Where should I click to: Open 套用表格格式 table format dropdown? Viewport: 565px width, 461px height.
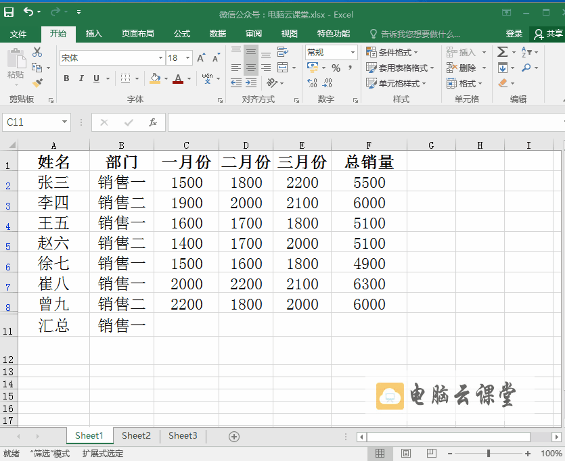(400, 68)
